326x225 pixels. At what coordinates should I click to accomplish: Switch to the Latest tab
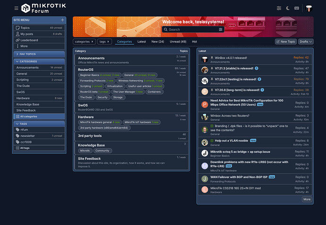click(x=142, y=42)
